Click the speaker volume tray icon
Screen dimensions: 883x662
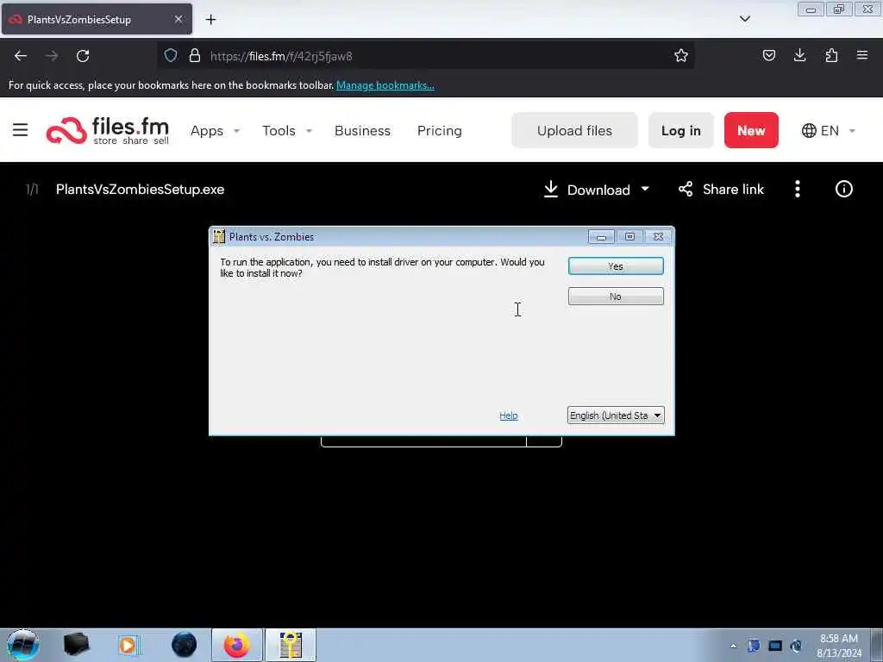(x=796, y=646)
